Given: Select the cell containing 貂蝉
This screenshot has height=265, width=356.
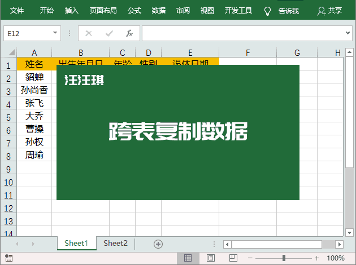Looking at the screenshot, I should tap(34, 77).
